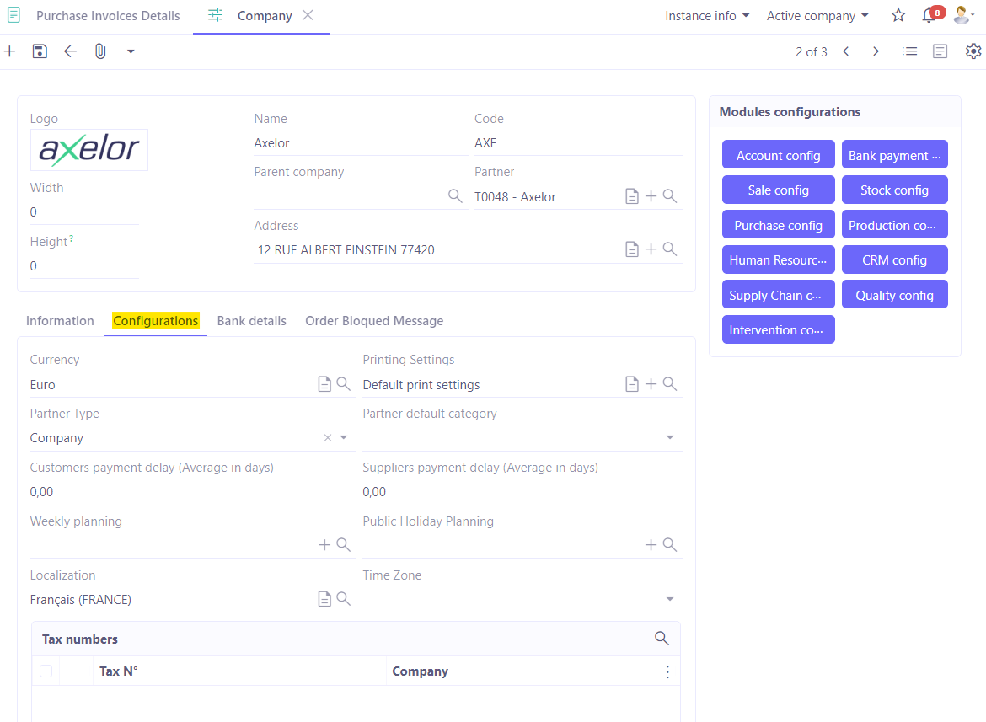Clear the Partner Type selection with the x
This screenshot has height=722, width=986.
pos(327,437)
